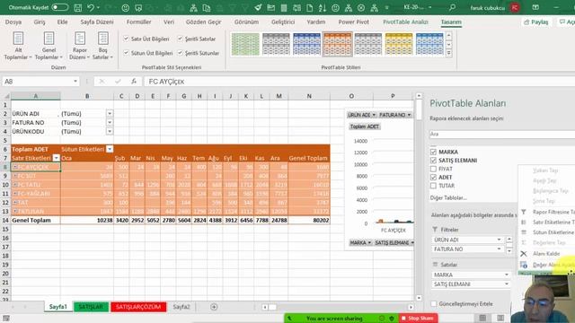Click the speech bubble comment toolbar icon
Viewport: 575px width, 323px height.
point(138,8)
